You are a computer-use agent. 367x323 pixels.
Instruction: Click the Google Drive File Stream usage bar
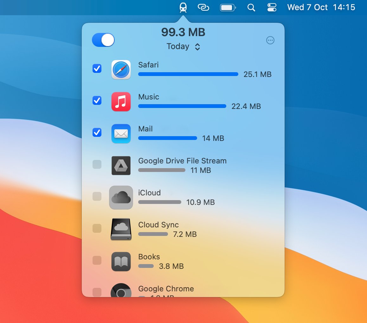click(x=162, y=170)
